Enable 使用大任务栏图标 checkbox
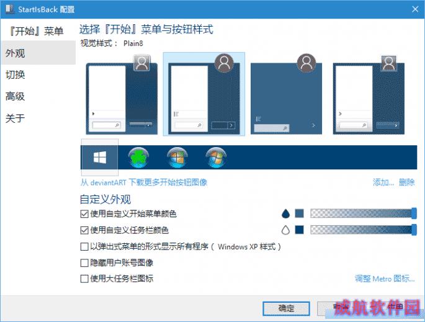The height and width of the screenshot is (322, 425). click(84, 279)
